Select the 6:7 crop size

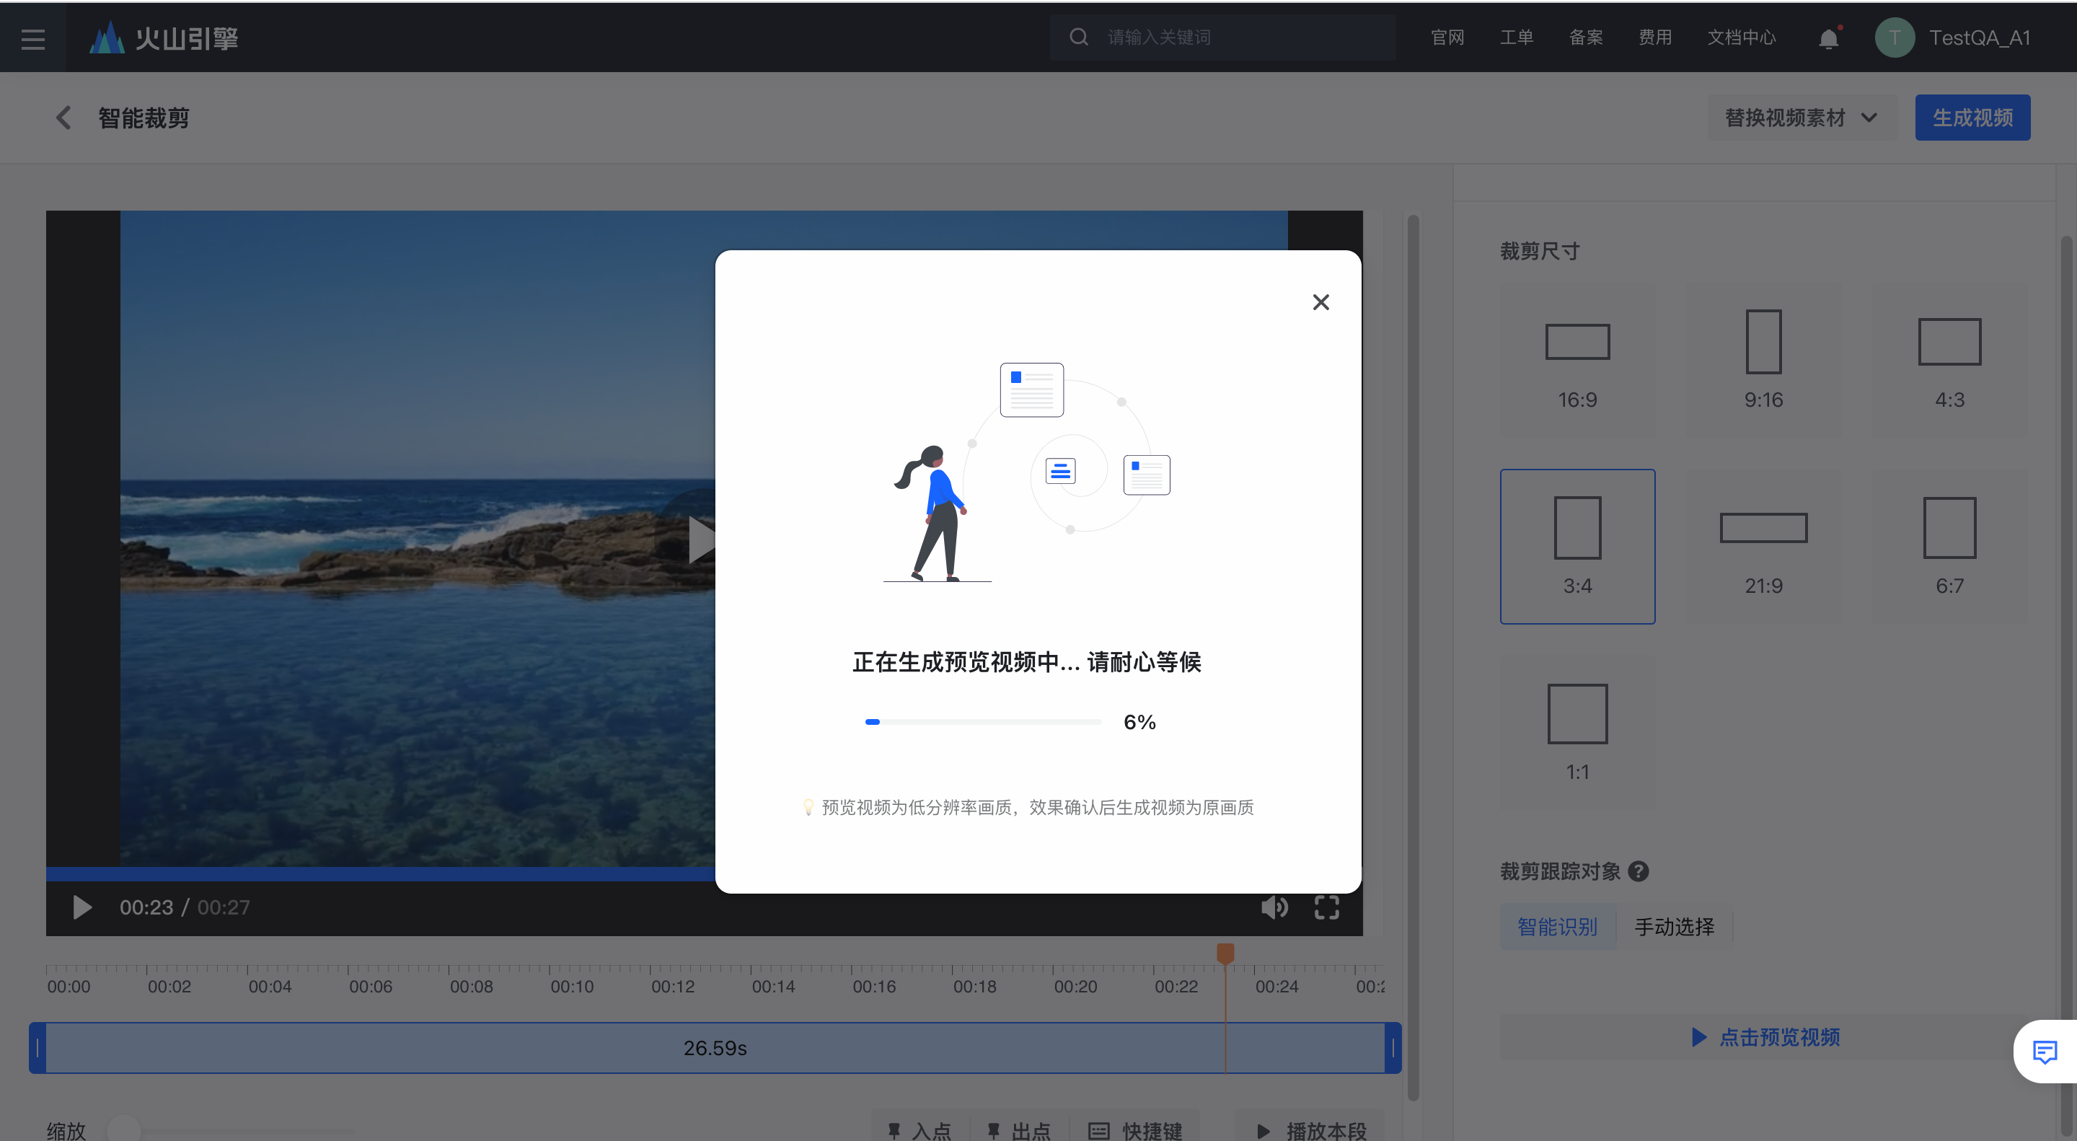(1949, 547)
